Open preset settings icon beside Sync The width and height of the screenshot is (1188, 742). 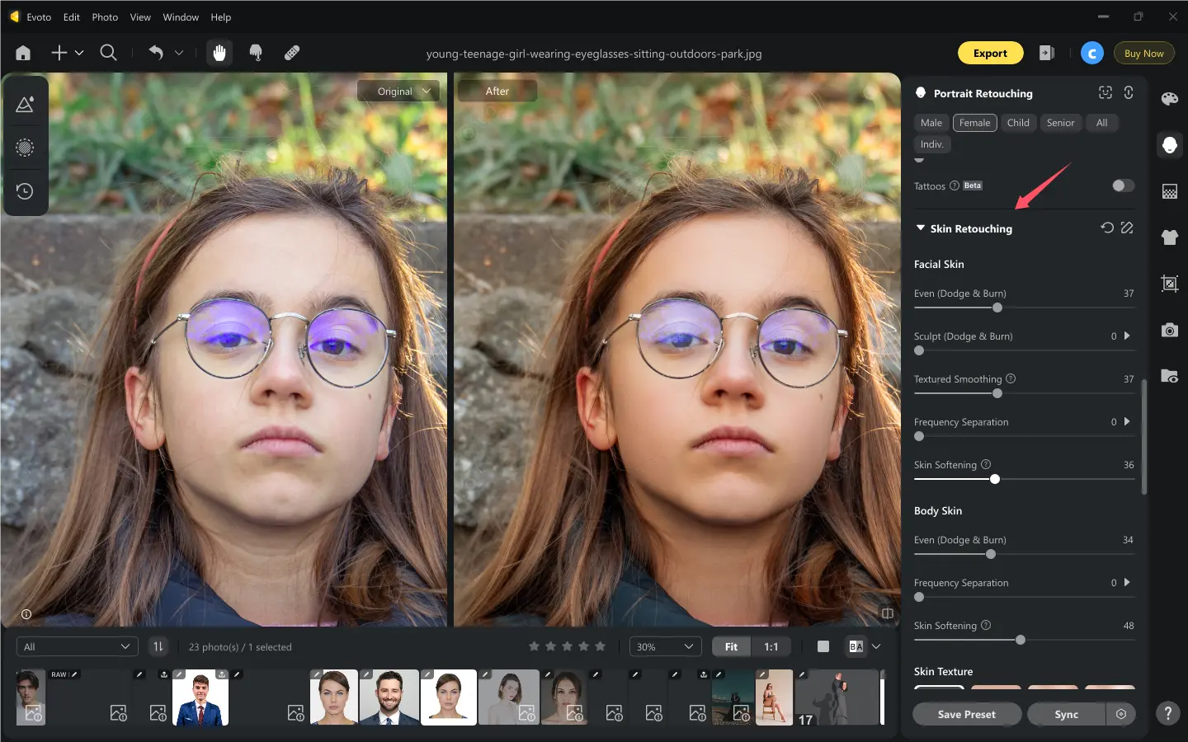[x=1121, y=714]
